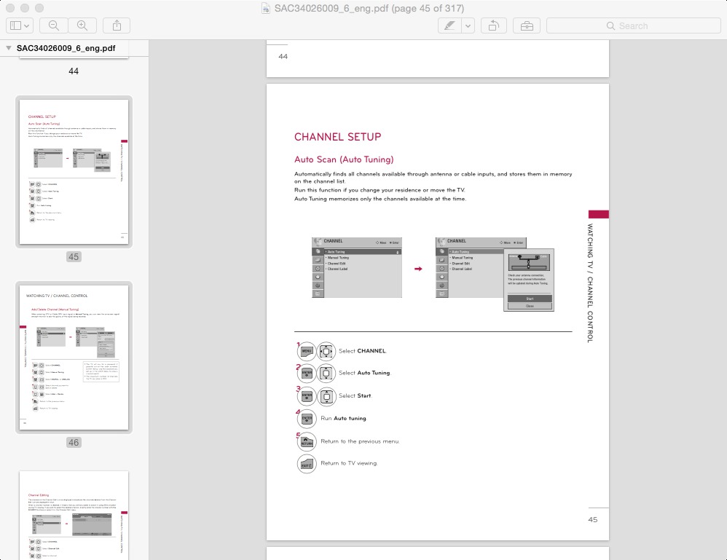
Task: Select the page 45 thumbnail
Action: tap(74, 172)
